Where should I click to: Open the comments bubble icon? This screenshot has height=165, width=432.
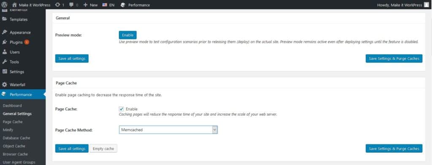pyautogui.click(x=72, y=5)
